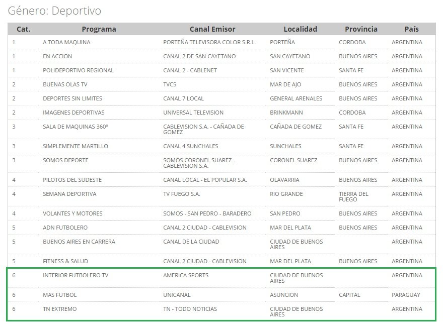Image resolution: width=444 pixels, height=329 pixels.
Task: Click the Cat. column header
Action: click(24, 29)
